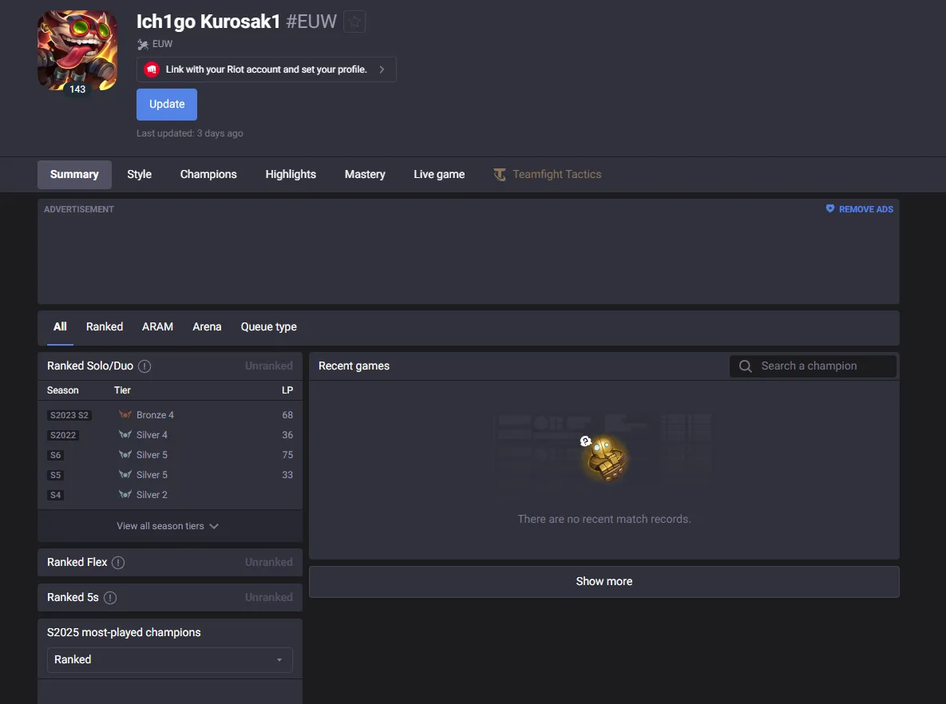This screenshot has height=704, width=946.
Task: Focus the Search a champion field
Action: coord(813,366)
